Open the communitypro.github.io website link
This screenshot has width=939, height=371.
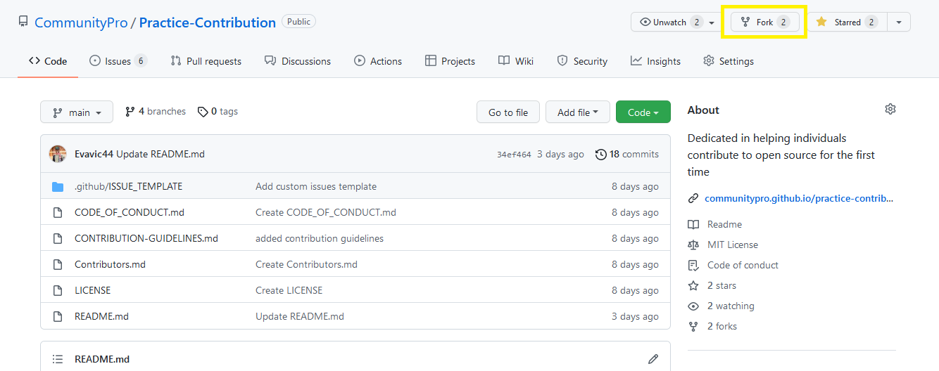click(x=798, y=198)
